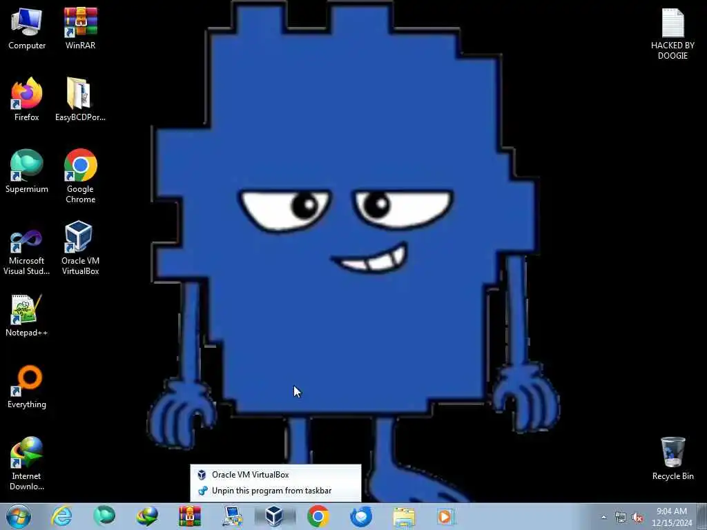Viewport: 707px width, 530px height.
Task: Open Internet Explorer from the taskbar
Action: tap(61, 516)
